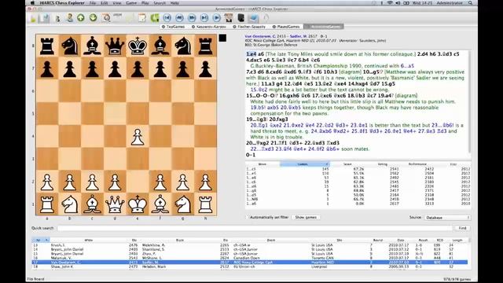
Task: Click the green return-arrow toolbar icon
Action: [x=155, y=17]
